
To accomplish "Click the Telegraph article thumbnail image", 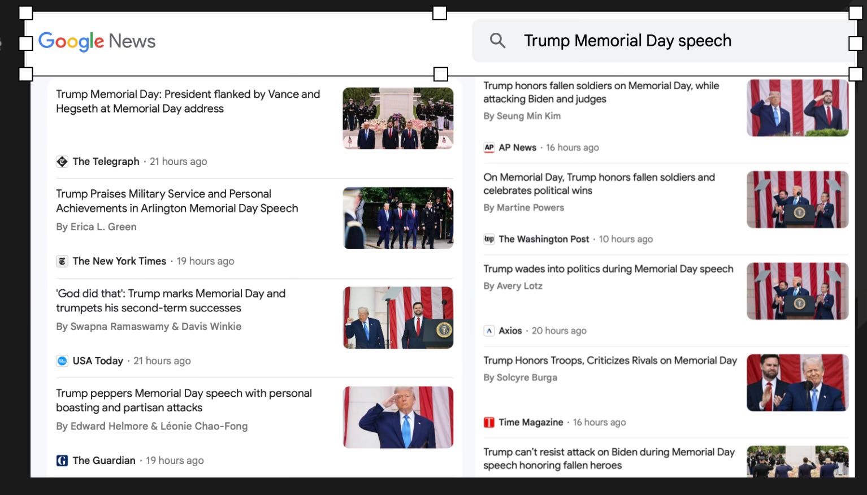I will pos(398,118).
